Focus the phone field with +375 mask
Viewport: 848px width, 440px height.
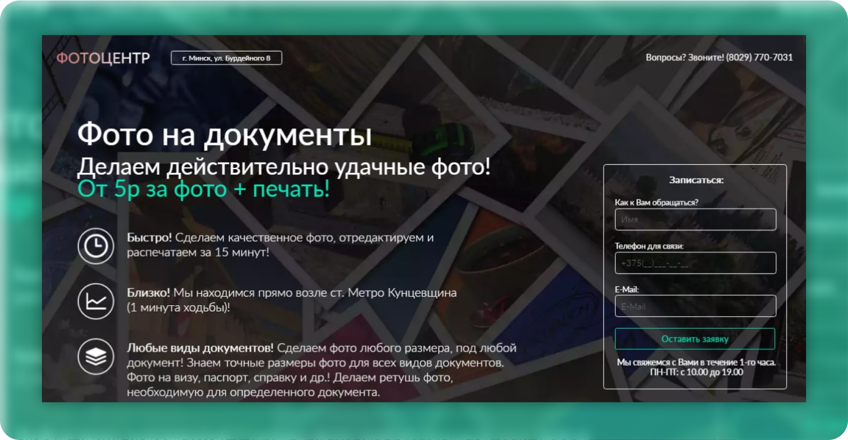pyautogui.click(x=695, y=263)
